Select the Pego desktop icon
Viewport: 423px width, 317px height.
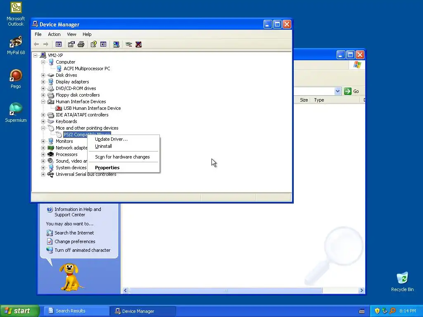point(16,79)
